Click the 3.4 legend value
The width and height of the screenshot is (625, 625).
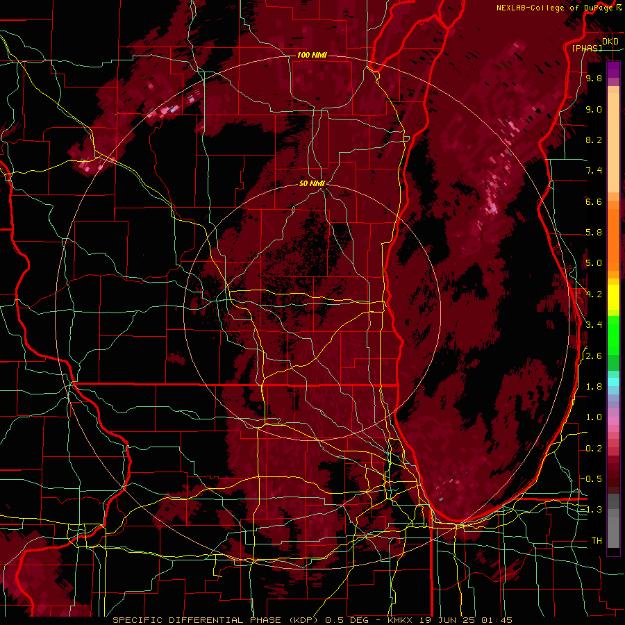point(594,325)
